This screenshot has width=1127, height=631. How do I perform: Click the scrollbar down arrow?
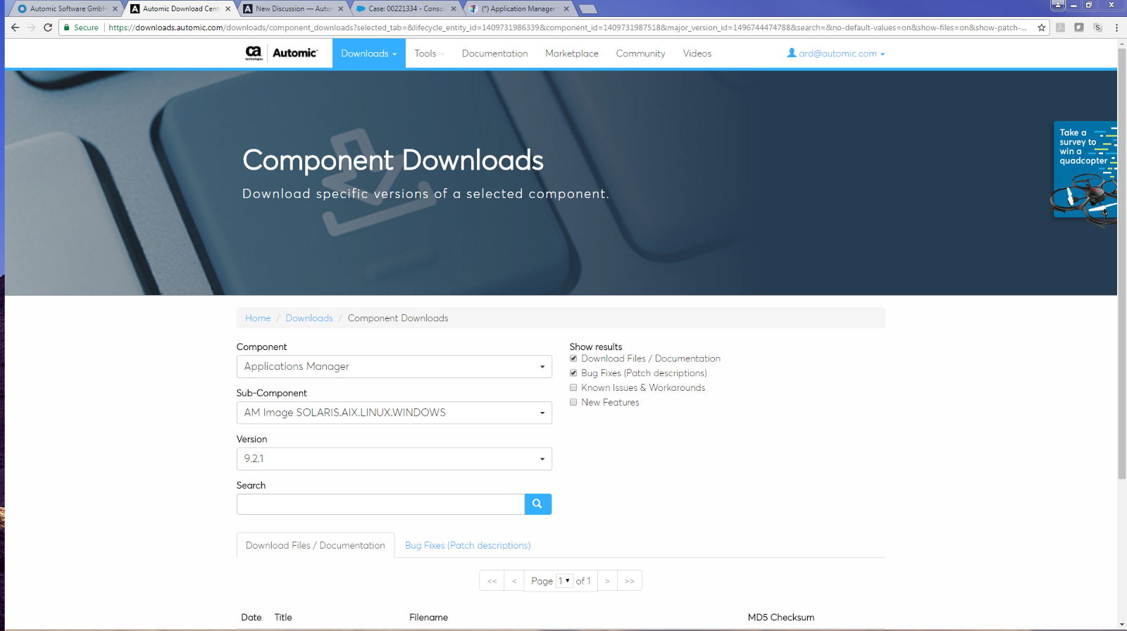1122,625
